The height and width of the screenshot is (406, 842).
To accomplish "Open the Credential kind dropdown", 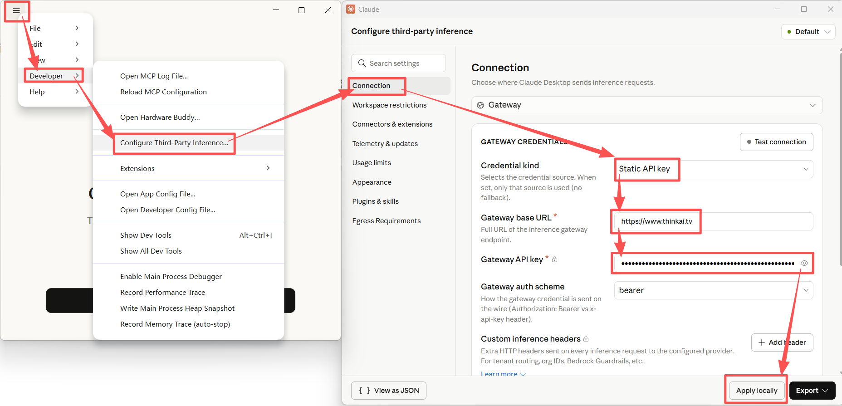I will pos(714,169).
